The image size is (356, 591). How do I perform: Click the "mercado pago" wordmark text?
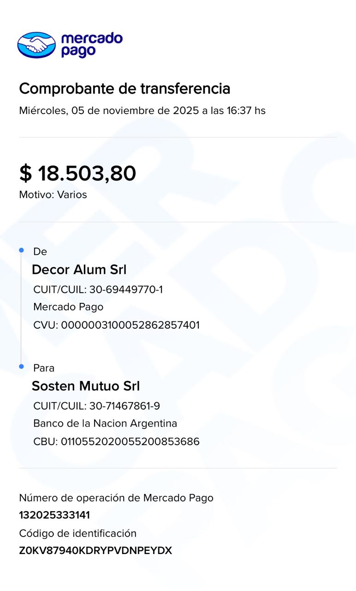pyautogui.click(x=91, y=45)
